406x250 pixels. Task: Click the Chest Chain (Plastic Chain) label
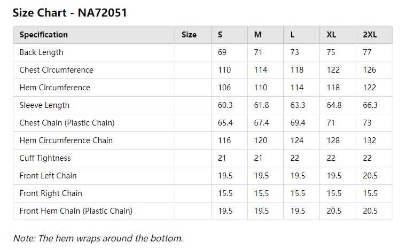(x=67, y=123)
